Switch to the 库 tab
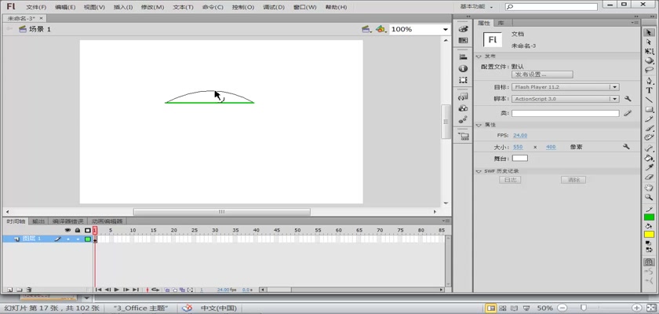Screen dimensions: 659x314 pos(501,23)
